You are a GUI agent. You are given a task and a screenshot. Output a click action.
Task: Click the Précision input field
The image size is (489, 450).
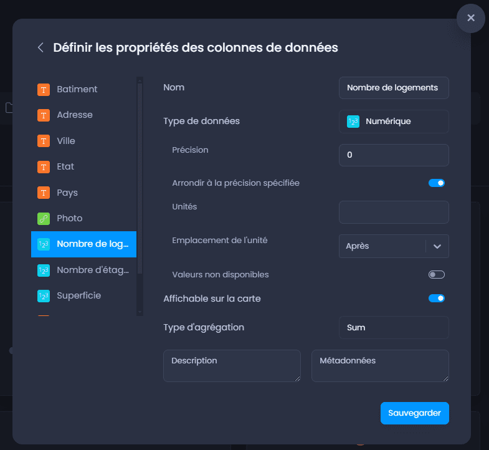point(394,155)
